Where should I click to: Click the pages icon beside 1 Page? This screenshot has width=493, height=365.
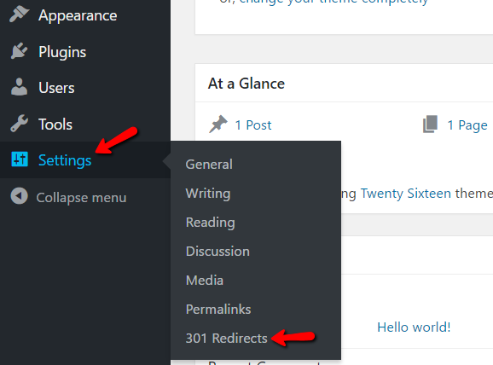(430, 124)
